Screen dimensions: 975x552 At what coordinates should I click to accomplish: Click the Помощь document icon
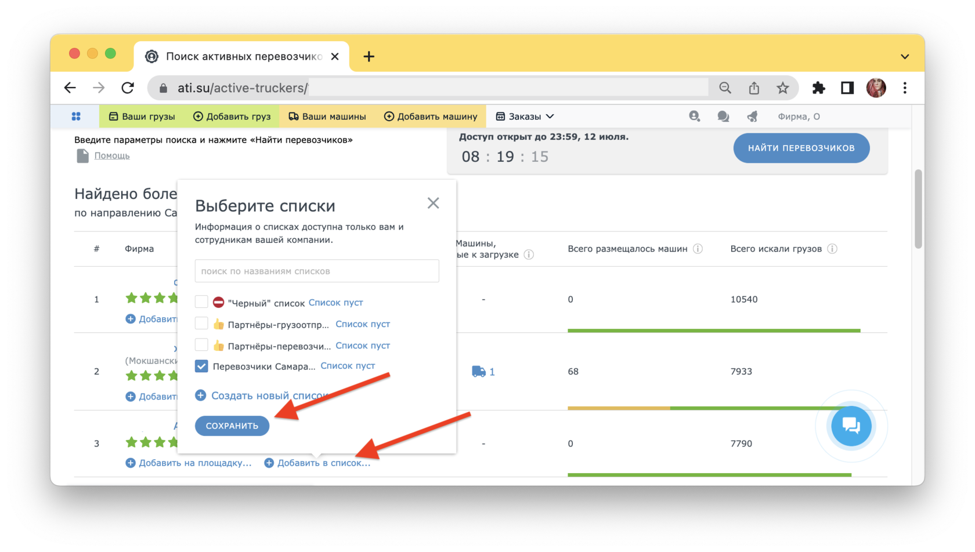[82, 155]
